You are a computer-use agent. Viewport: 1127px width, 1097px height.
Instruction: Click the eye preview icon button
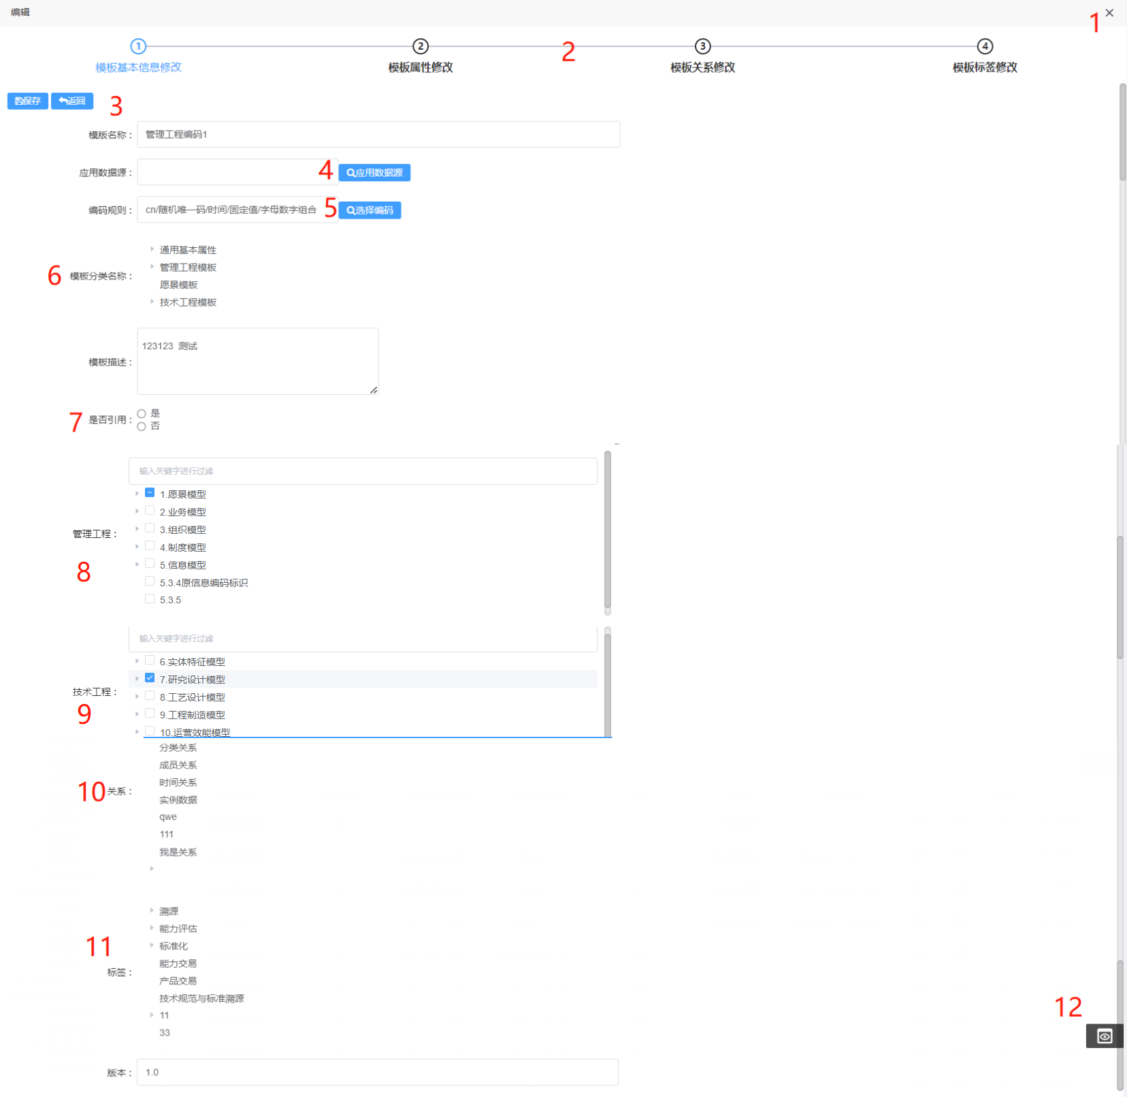(1104, 1036)
